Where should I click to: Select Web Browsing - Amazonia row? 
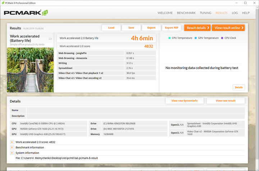pyautogui.click(x=106, y=58)
